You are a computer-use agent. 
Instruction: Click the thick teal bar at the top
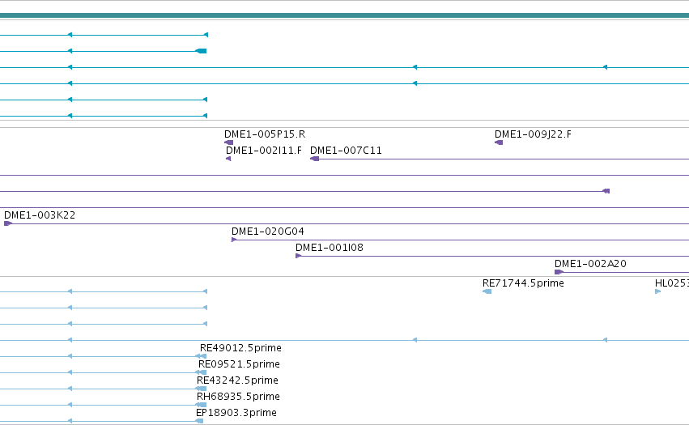pos(345,15)
